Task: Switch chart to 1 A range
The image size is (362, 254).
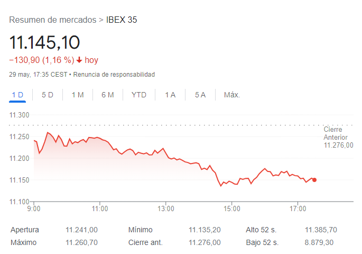Action: 170,95
